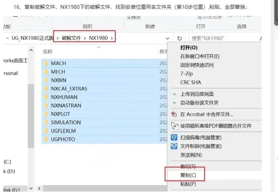Select the NXHUMAN folder icon

[x=46, y=97]
